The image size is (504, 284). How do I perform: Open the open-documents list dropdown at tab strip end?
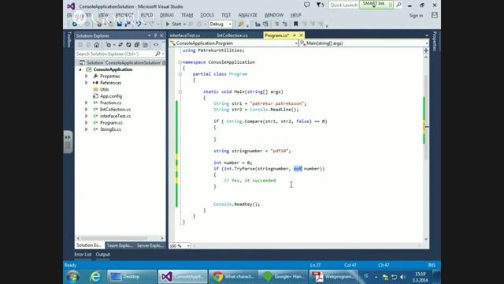[427, 35]
